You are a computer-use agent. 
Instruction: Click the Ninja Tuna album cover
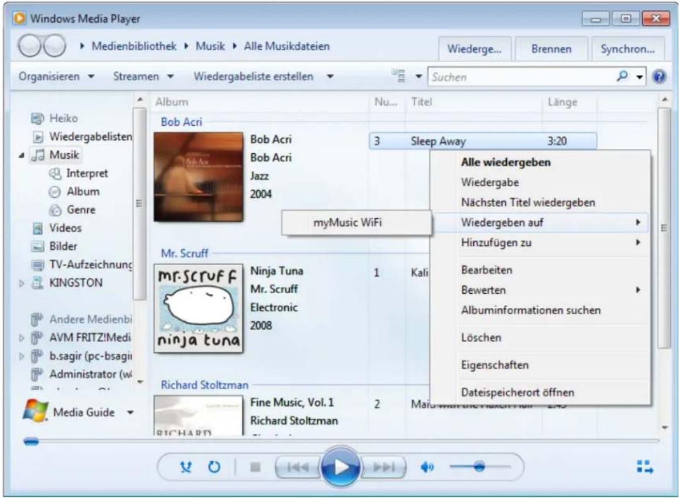(199, 308)
